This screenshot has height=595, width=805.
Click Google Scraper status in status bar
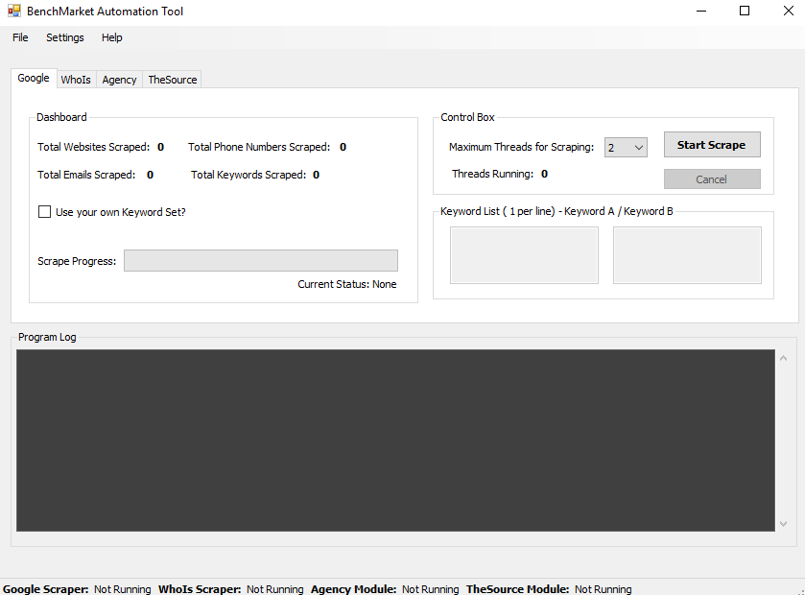pos(77,589)
